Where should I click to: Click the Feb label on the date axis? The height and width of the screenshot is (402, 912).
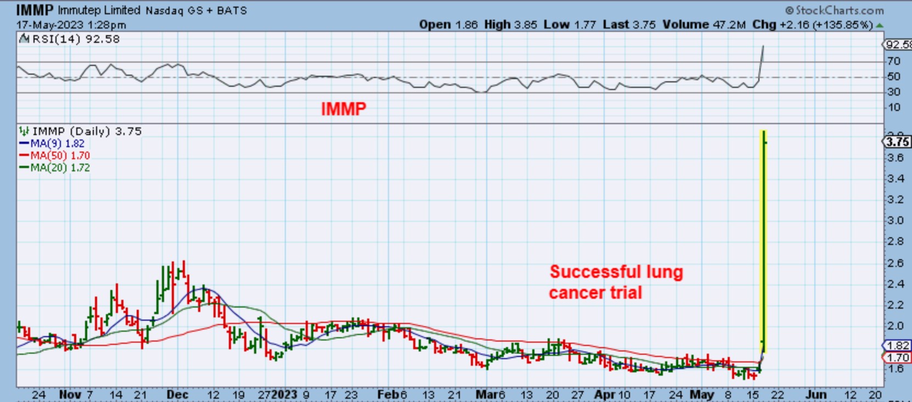click(388, 394)
